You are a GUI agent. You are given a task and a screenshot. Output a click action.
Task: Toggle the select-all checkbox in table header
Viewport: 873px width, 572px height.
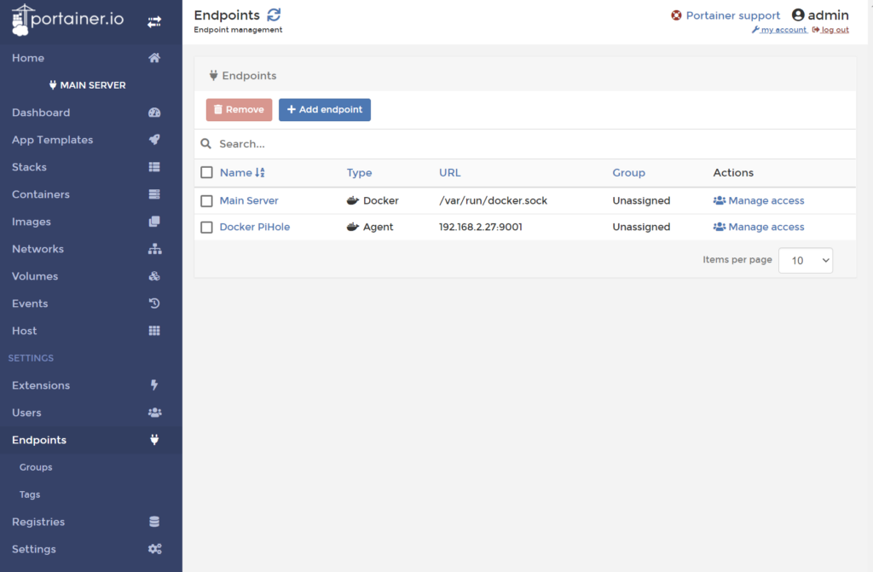click(206, 173)
